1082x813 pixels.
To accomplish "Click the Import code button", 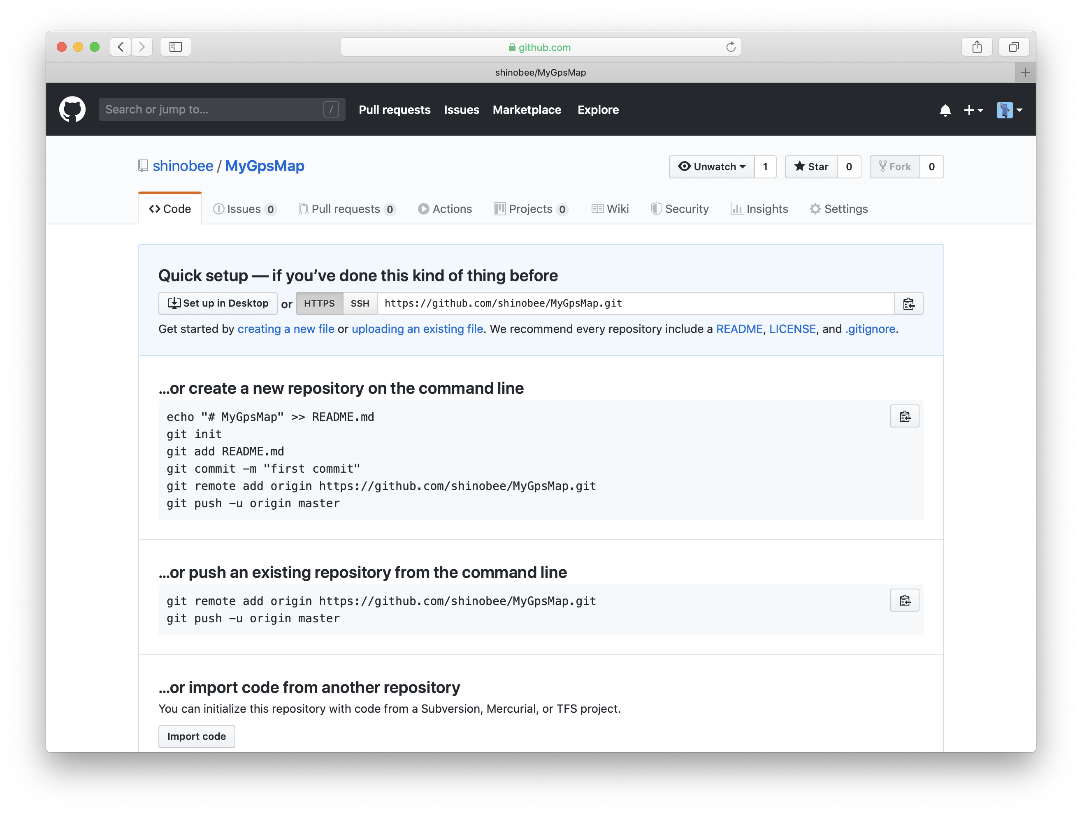I will click(196, 736).
